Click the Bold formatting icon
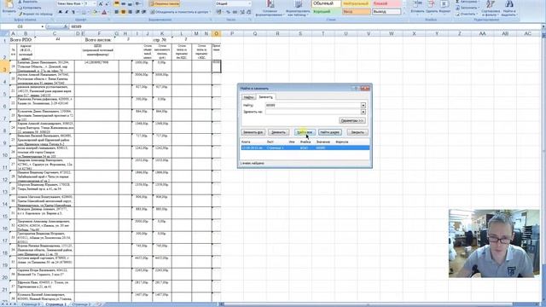Viewport: 546px width, 307px height. pyautogui.click(x=61, y=12)
